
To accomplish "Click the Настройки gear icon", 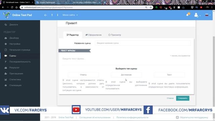I will [6, 44].
